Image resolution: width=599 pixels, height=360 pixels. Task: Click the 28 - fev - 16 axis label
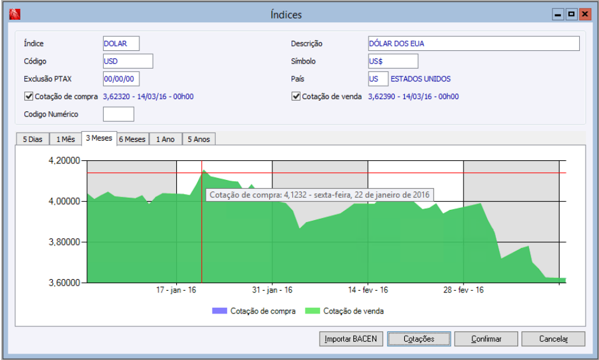point(463,290)
